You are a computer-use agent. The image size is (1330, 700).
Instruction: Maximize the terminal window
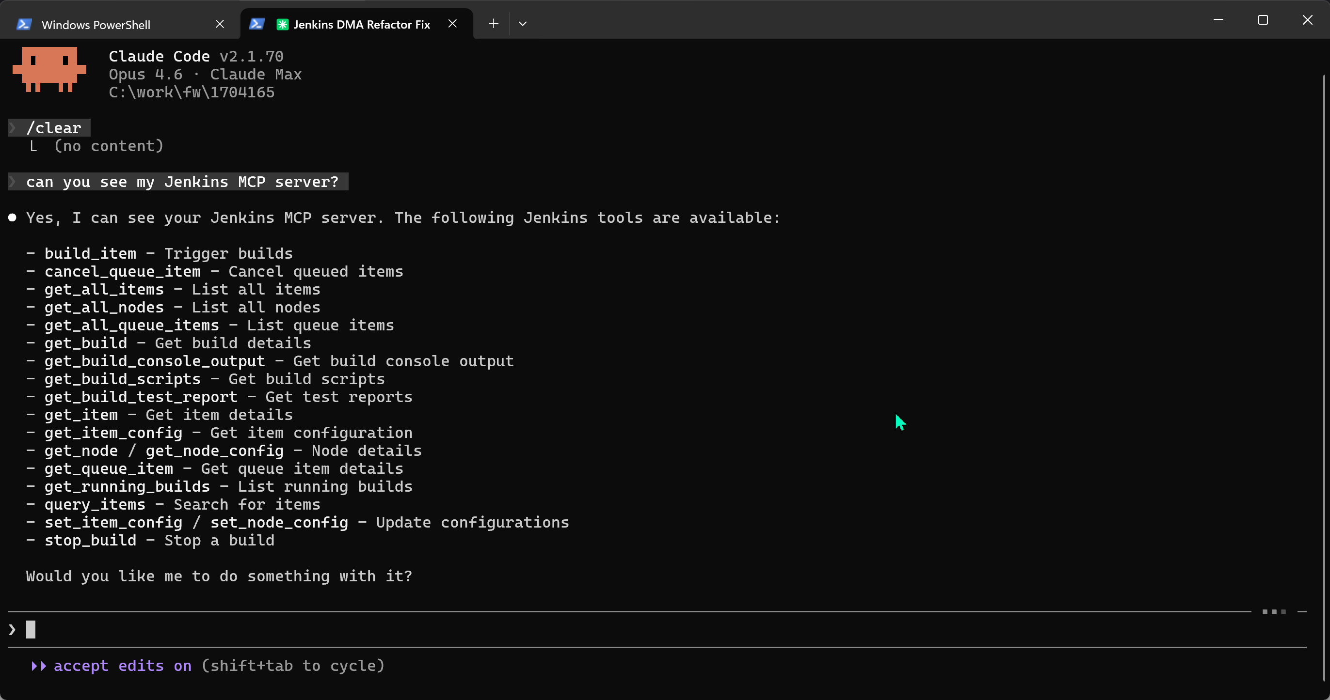pyautogui.click(x=1263, y=21)
